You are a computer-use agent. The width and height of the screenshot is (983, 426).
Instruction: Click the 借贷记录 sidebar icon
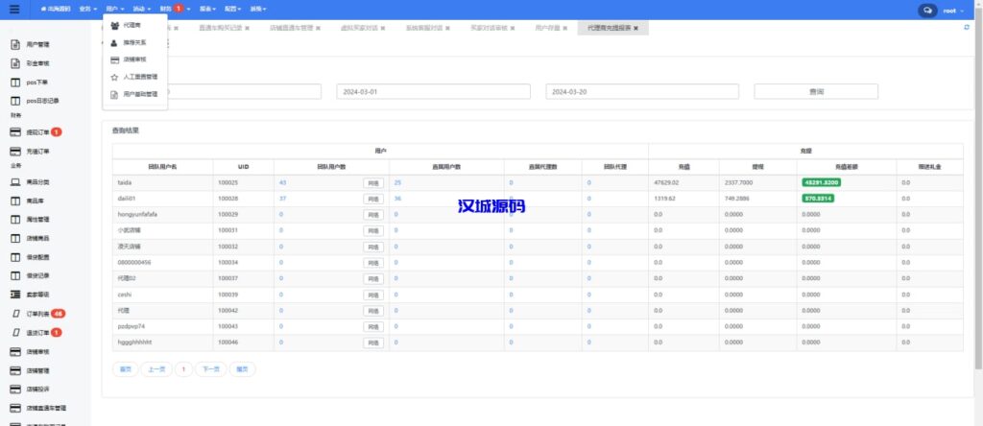coord(15,275)
